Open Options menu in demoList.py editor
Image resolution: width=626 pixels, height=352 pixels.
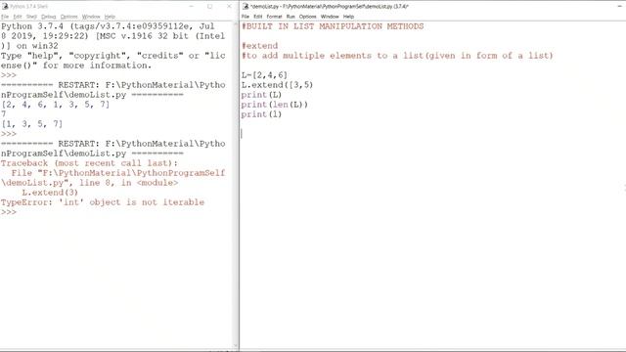tap(308, 17)
